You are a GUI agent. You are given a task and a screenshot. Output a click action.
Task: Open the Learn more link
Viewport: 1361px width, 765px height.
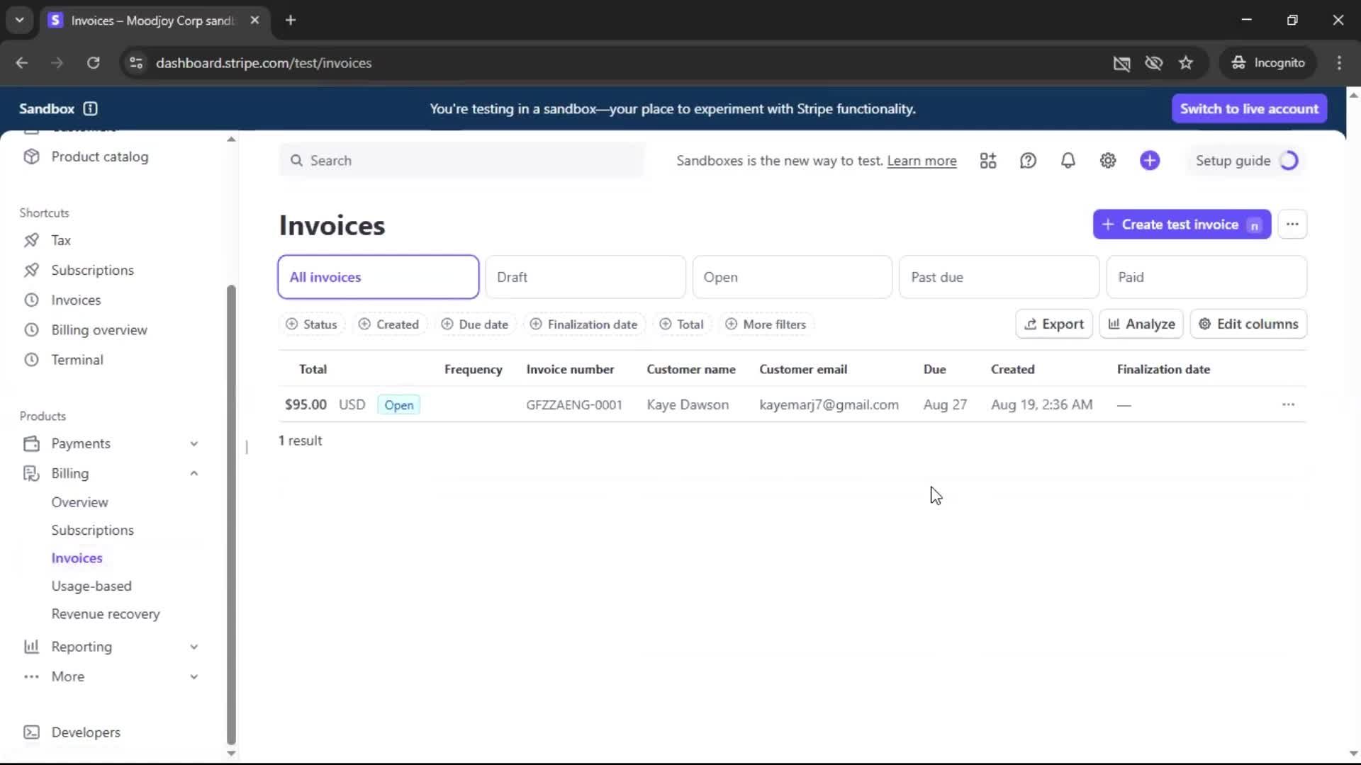tap(922, 161)
